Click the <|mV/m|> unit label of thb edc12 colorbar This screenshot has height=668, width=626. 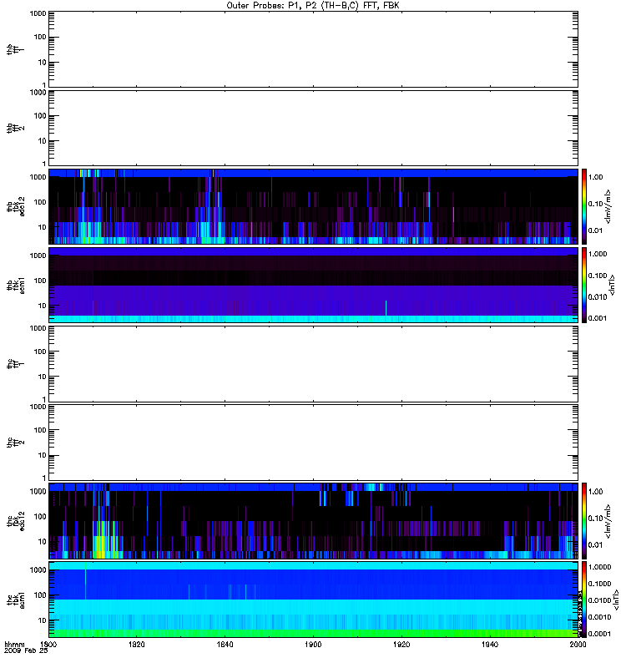608,206
